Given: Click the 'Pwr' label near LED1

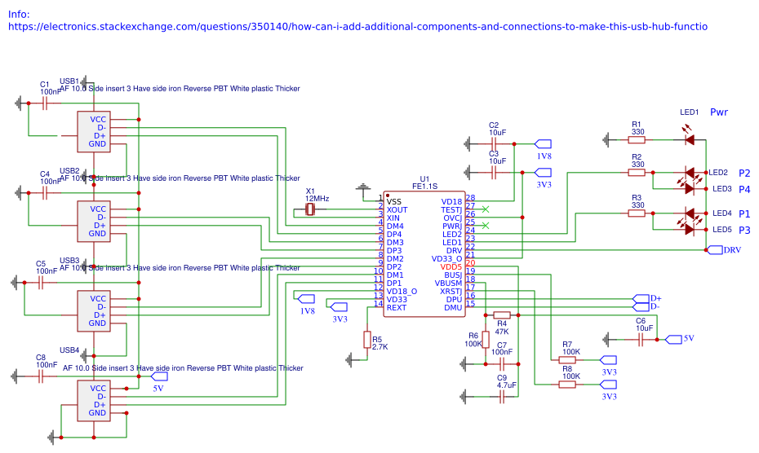Looking at the screenshot, I should pos(719,112).
